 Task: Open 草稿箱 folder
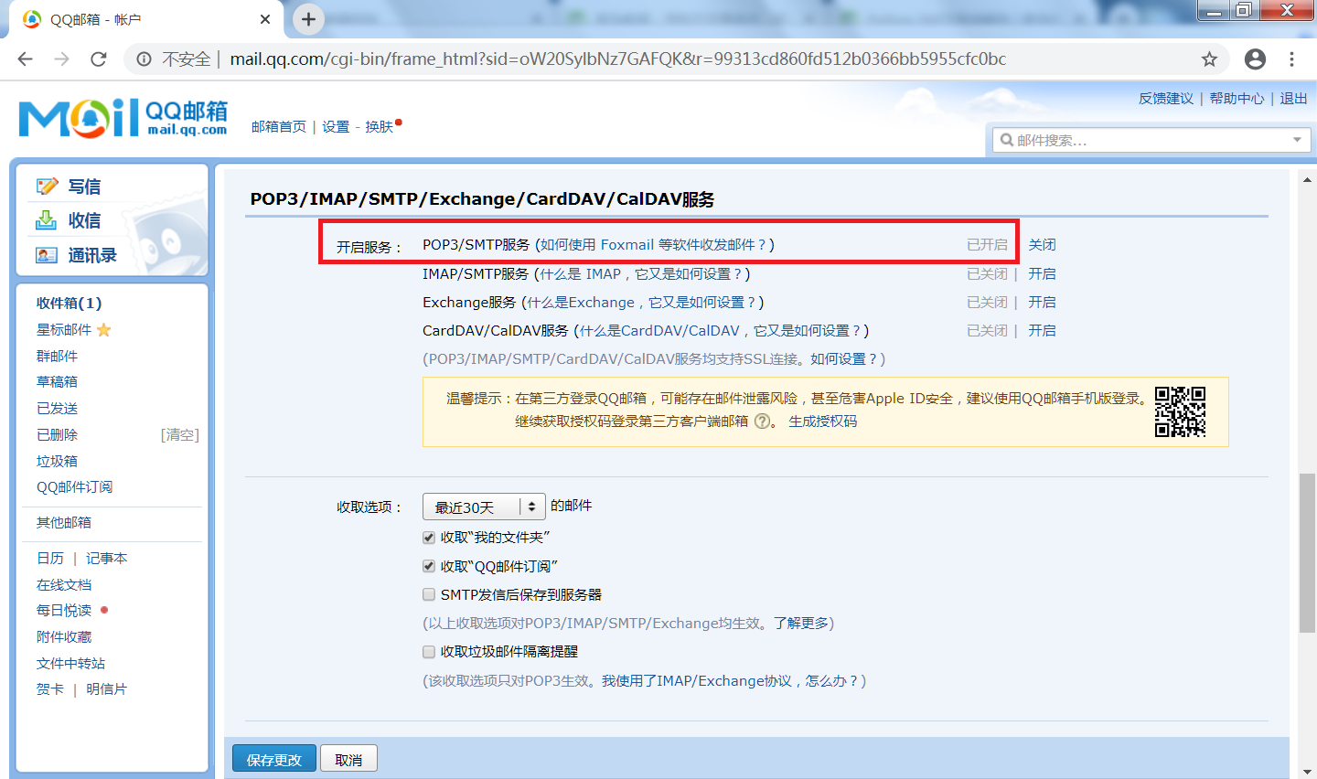click(x=57, y=381)
